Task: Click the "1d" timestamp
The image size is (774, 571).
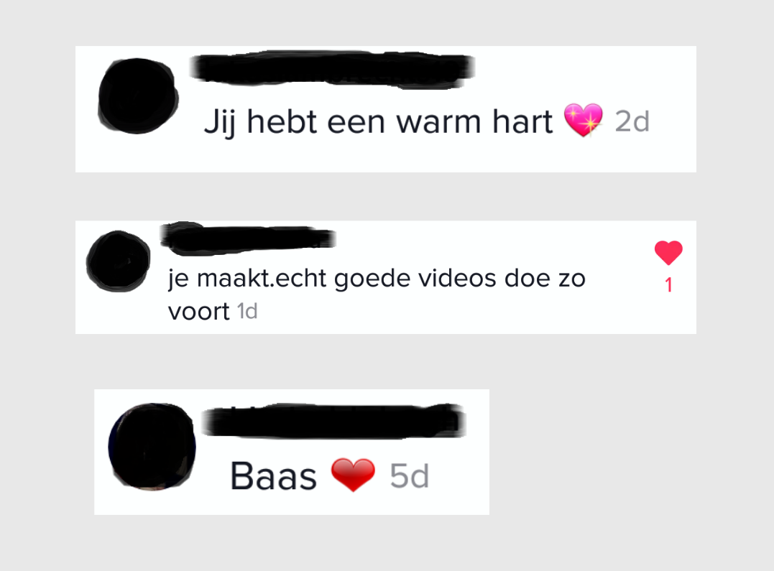Action: 247,312
